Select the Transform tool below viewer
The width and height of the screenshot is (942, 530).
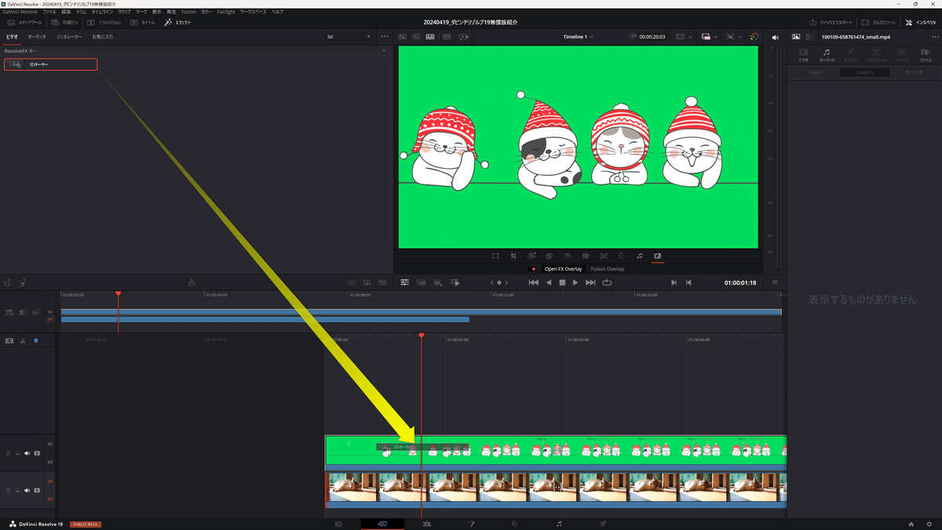click(495, 256)
